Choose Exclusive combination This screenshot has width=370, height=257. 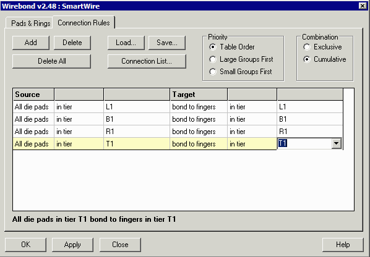pos(322,47)
